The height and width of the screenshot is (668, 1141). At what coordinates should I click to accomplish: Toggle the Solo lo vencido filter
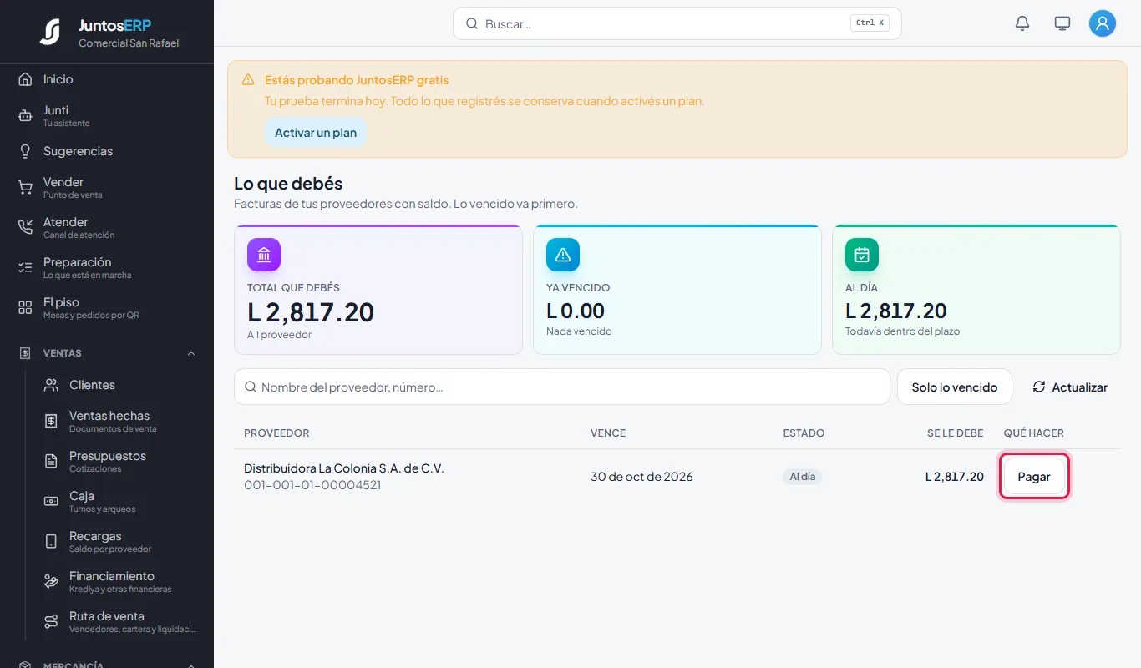click(955, 387)
